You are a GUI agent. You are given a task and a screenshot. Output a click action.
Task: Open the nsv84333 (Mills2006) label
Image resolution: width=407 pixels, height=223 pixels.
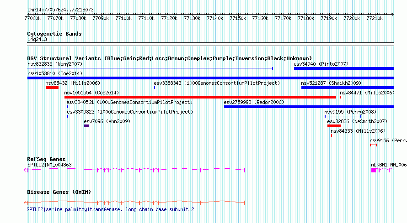coord(358,131)
